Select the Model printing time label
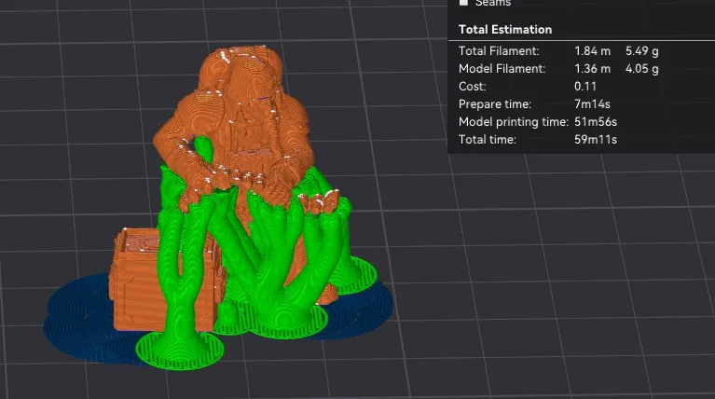This screenshot has width=715, height=399. tap(513, 122)
